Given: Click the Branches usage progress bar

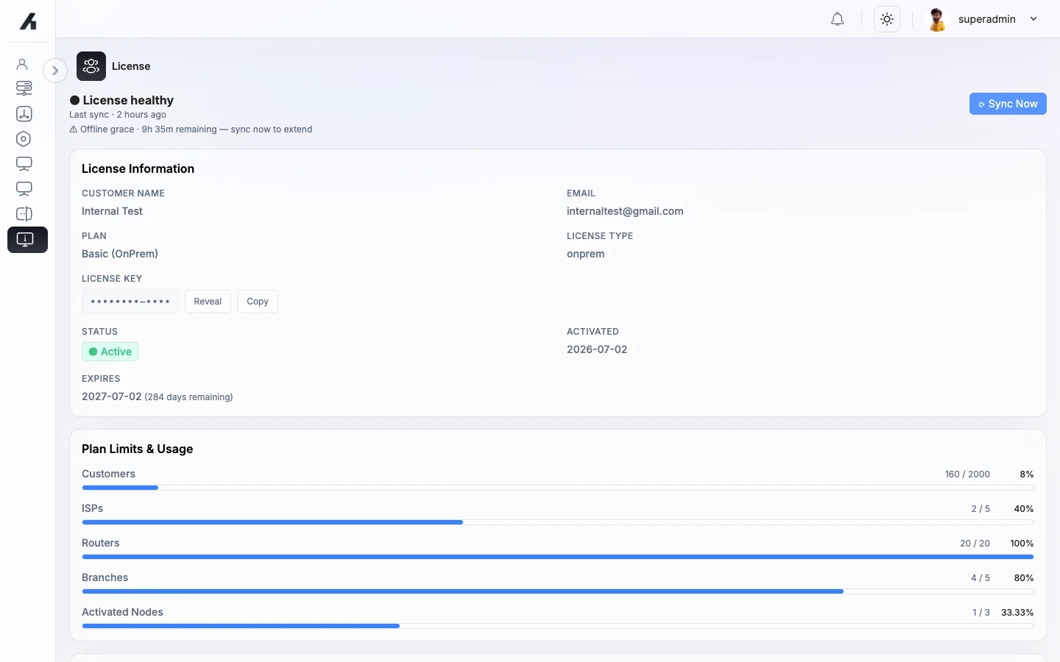Looking at the screenshot, I should (x=558, y=591).
